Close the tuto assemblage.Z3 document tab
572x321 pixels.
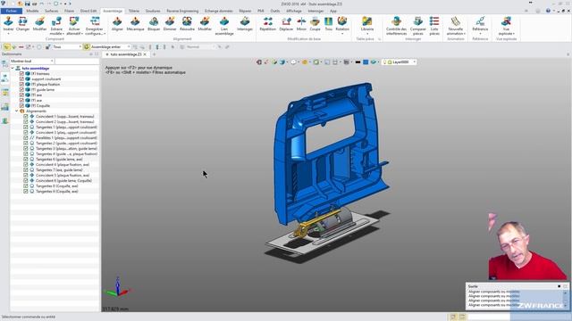145,54
